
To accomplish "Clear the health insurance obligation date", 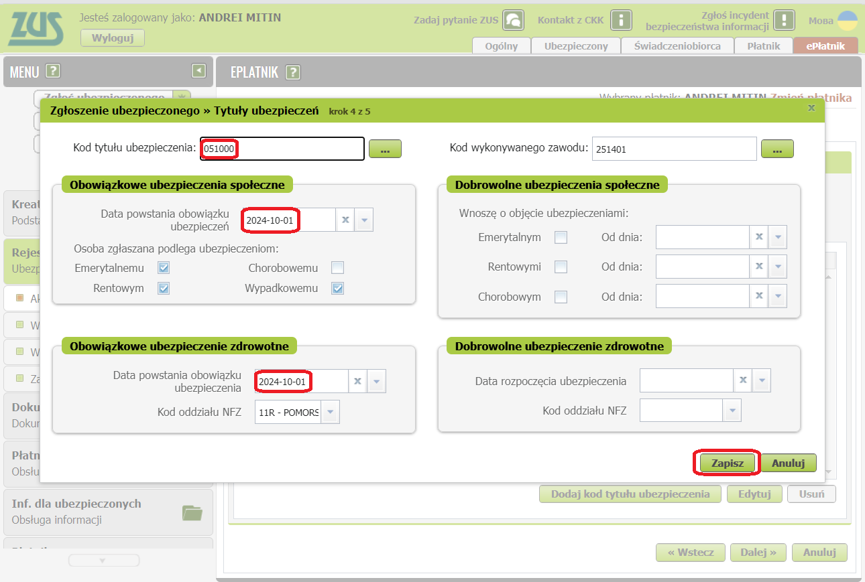I will [357, 381].
